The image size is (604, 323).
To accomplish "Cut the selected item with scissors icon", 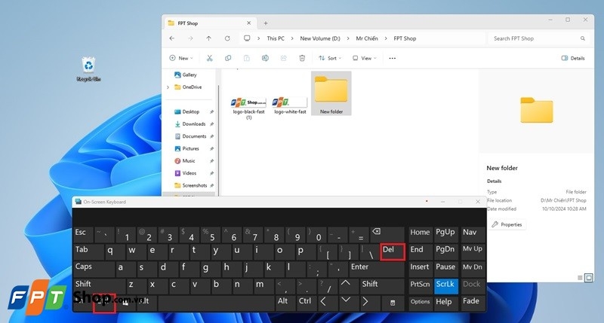I will [x=210, y=58].
